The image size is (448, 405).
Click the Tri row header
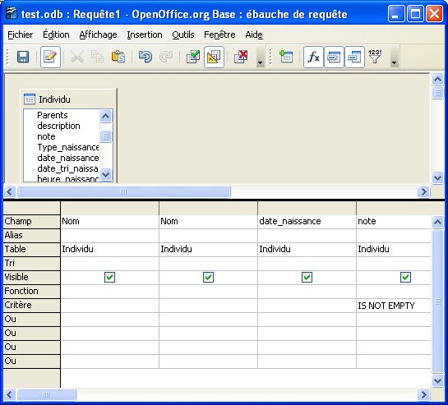[31, 263]
